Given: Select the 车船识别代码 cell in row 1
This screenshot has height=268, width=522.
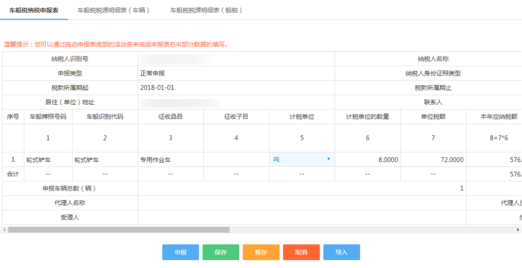Looking at the screenshot, I should click(105, 160).
